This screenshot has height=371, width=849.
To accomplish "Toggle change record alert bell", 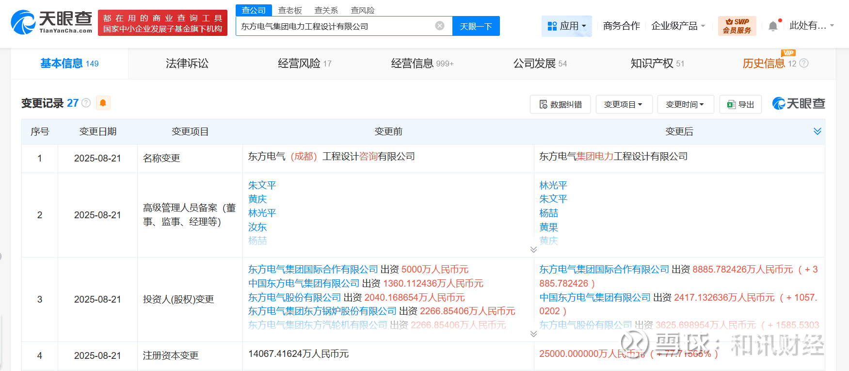I will pyautogui.click(x=103, y=103).
